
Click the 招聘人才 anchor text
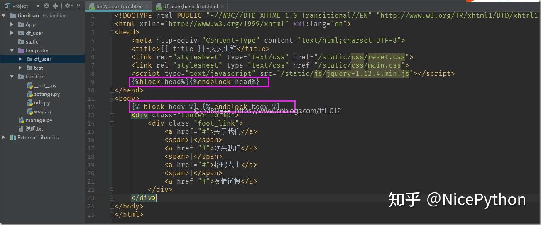coord(228,165)
